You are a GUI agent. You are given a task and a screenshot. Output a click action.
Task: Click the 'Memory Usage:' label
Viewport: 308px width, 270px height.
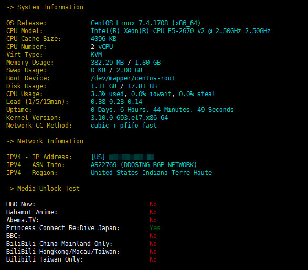pos(30,63)
